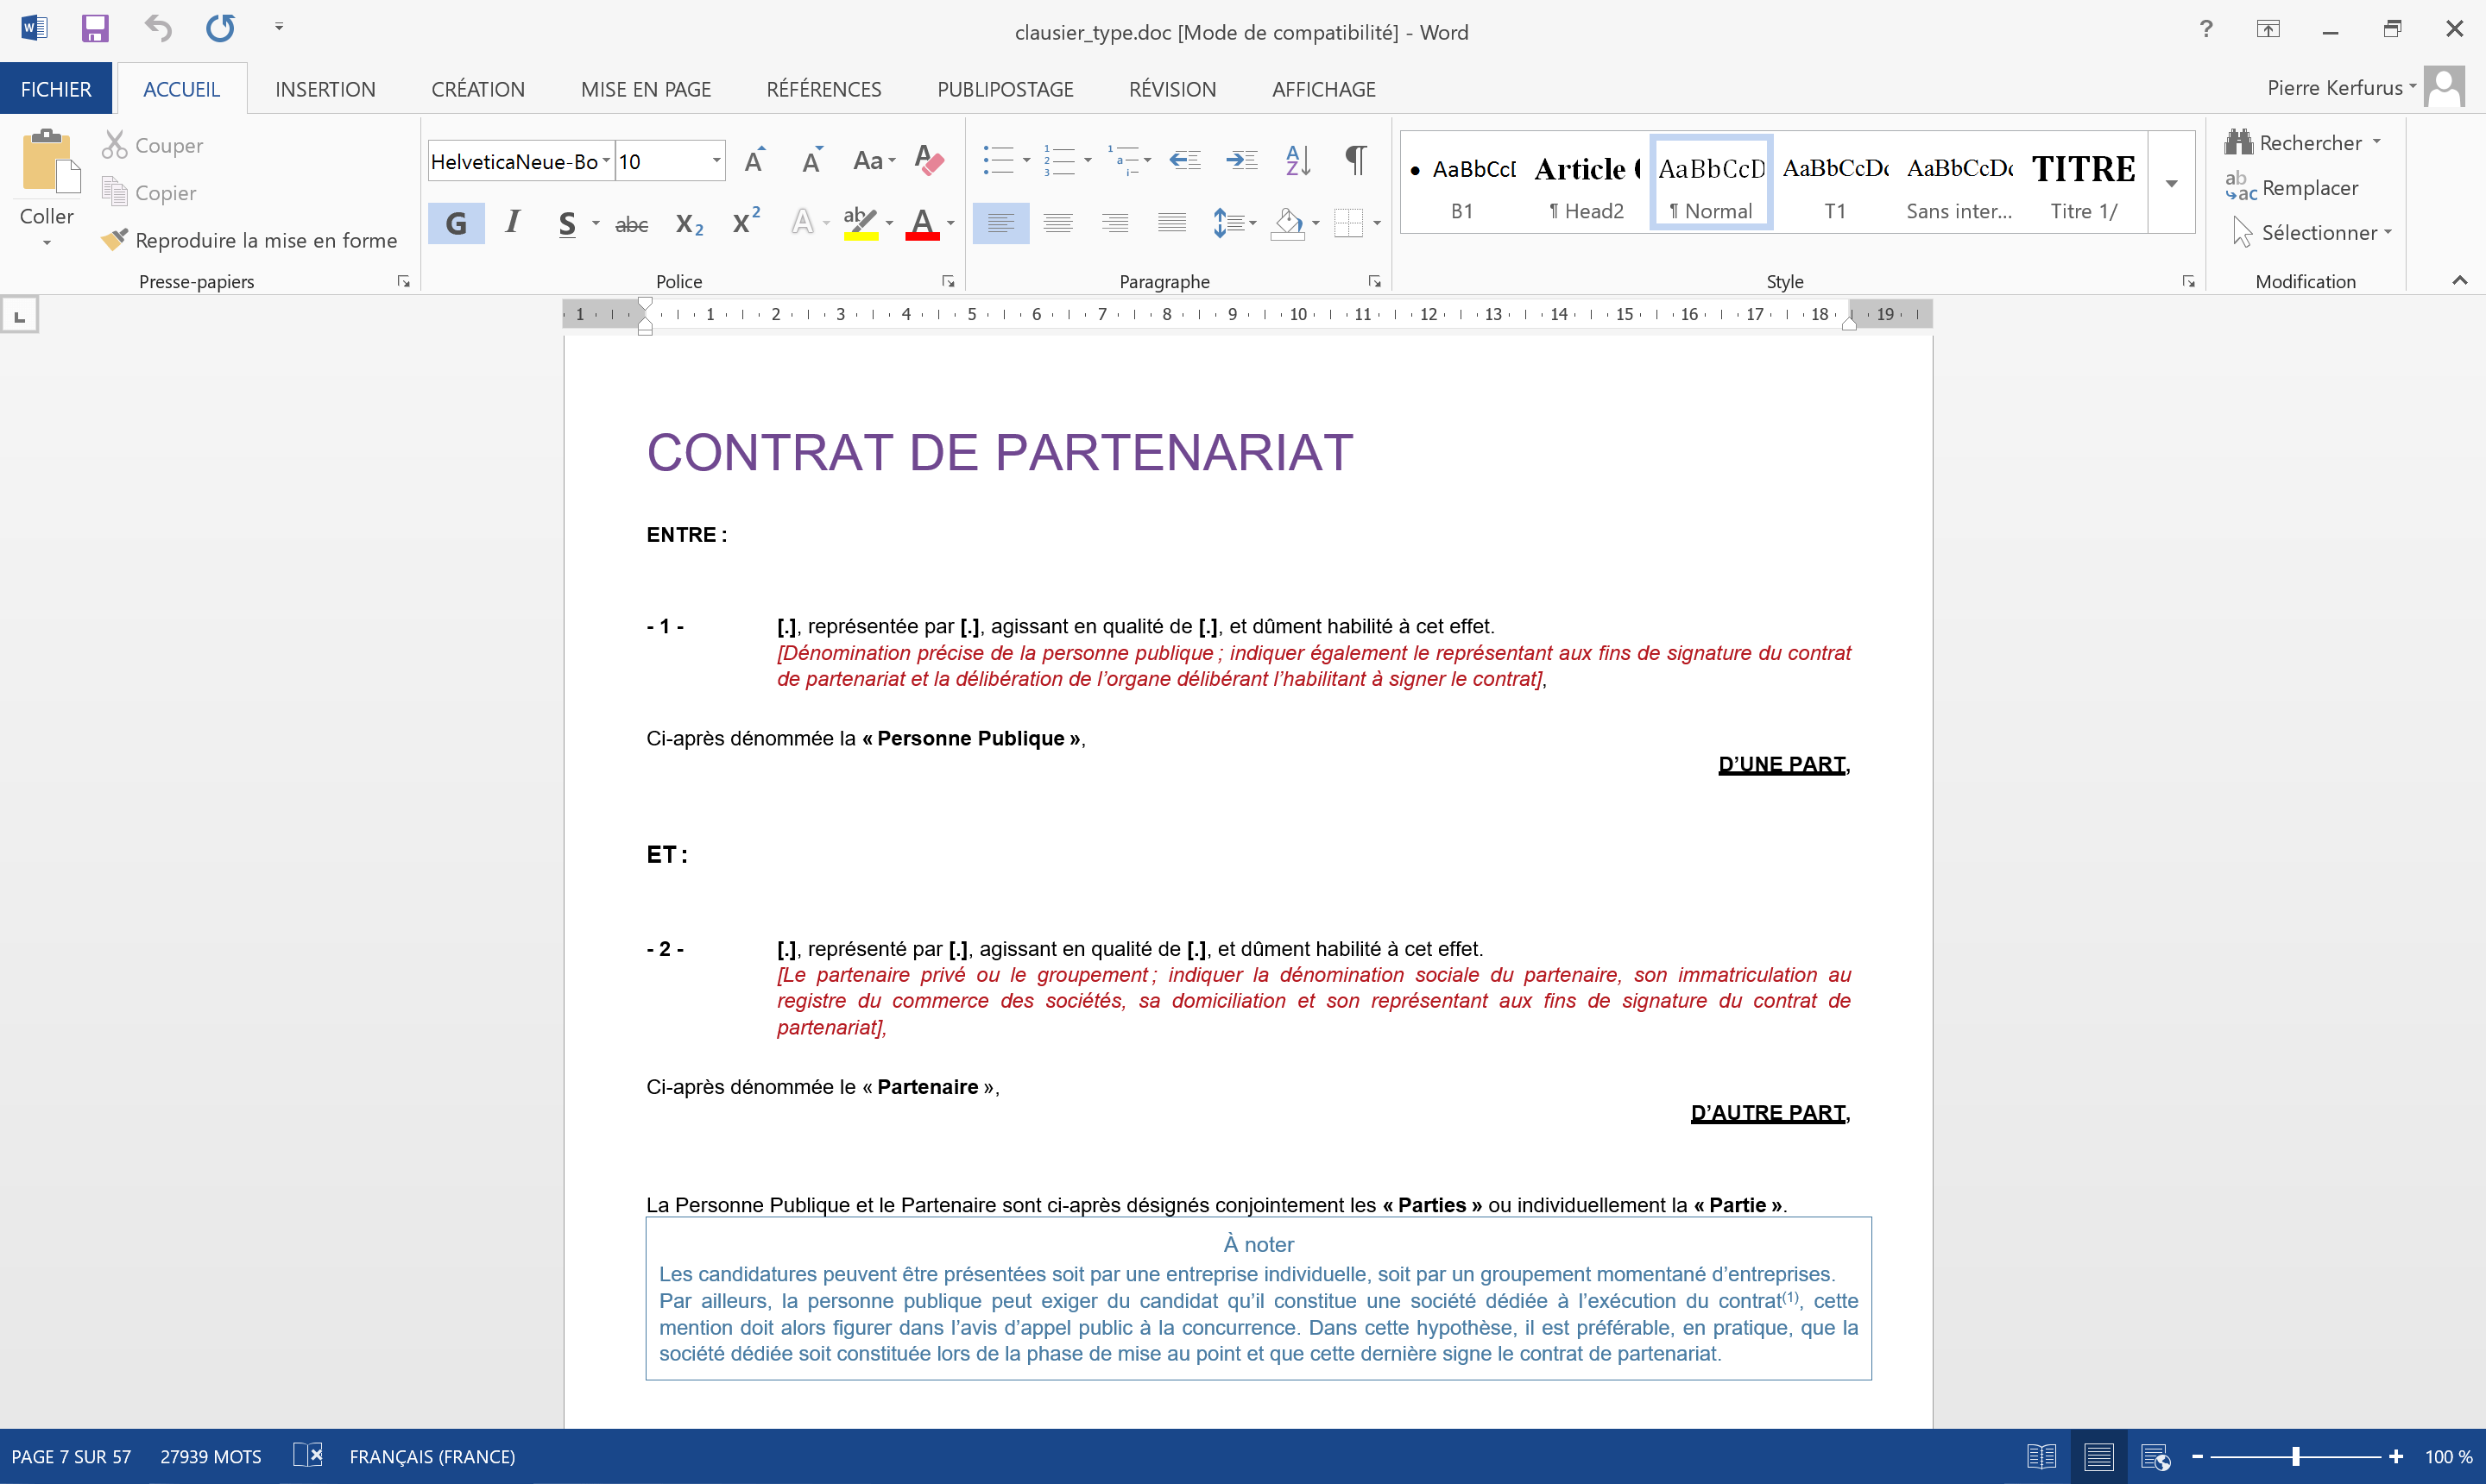Align text left

[x=1000, y=223]
